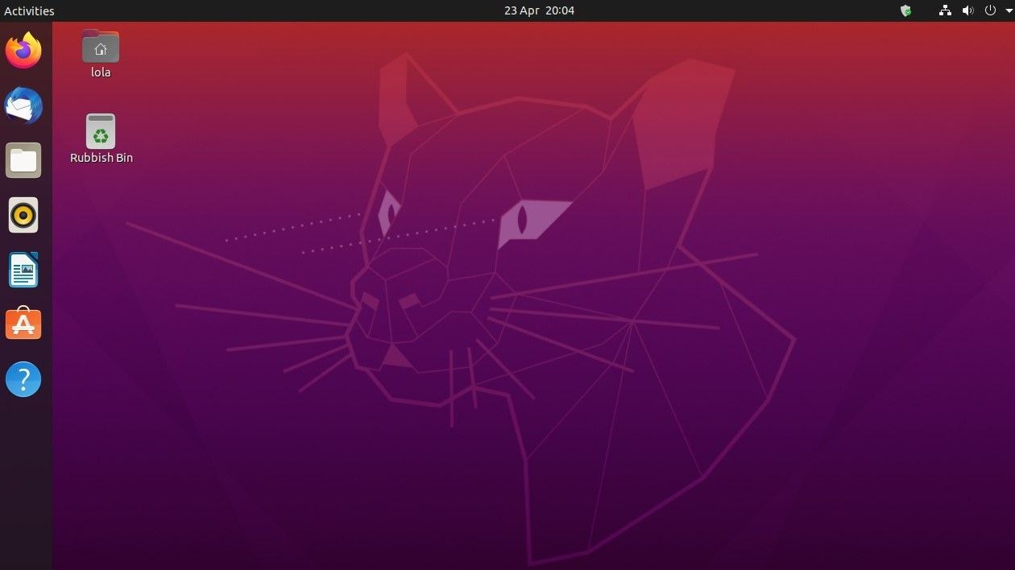
Task: Open the Activities overview
Action: click(x=27, y=10)
